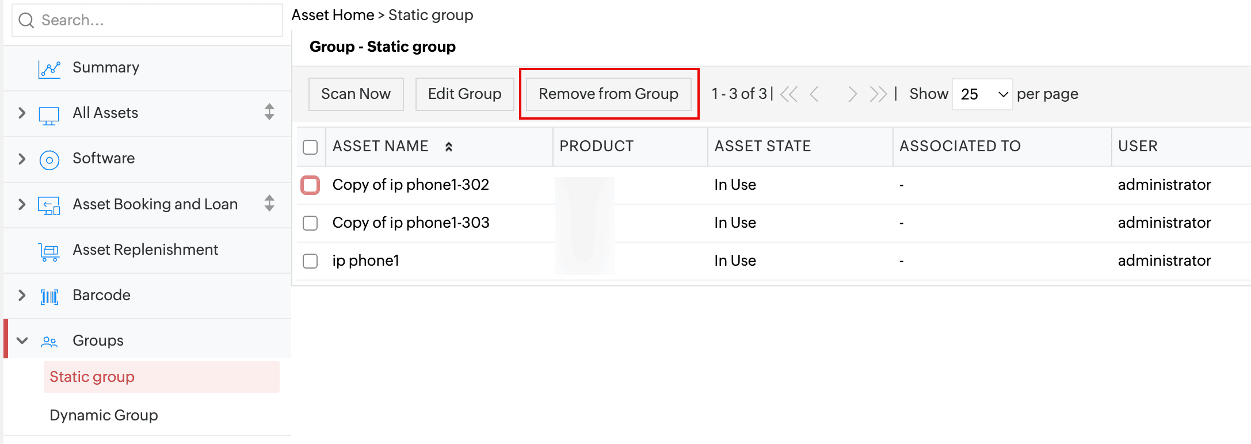Click the Asset Replenishment cart icon
Image resolution: width=1251 pixels, height=444 pixels.
coord(49,251)
